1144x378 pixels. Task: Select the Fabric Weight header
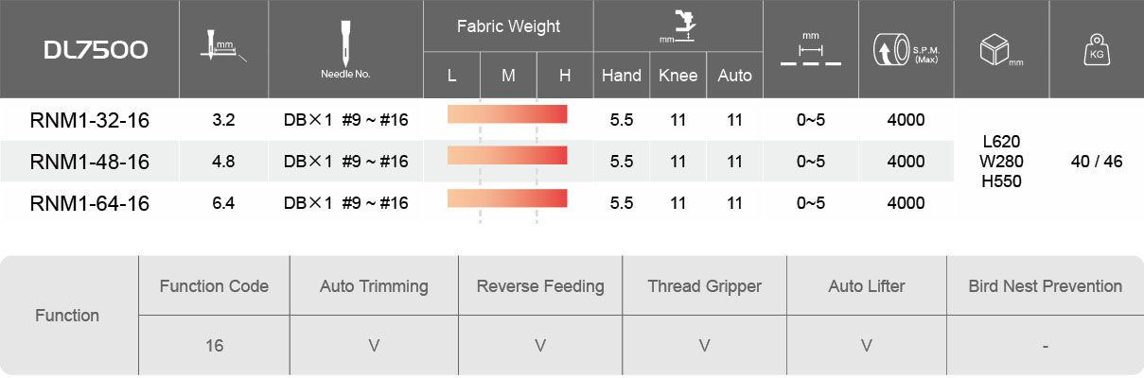[508, 26]
